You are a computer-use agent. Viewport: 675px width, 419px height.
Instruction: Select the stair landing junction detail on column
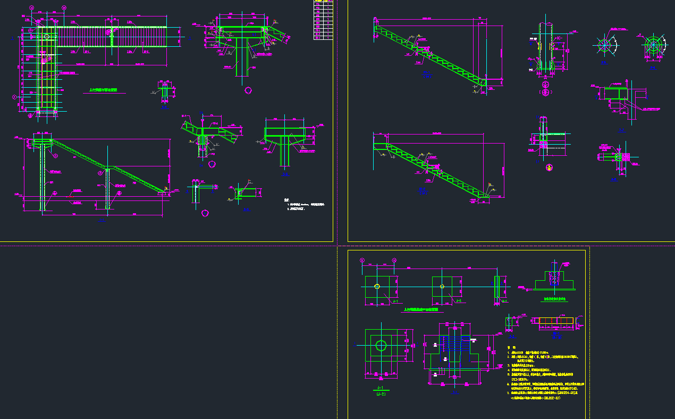pyautogui.click(x=210, y=137)
